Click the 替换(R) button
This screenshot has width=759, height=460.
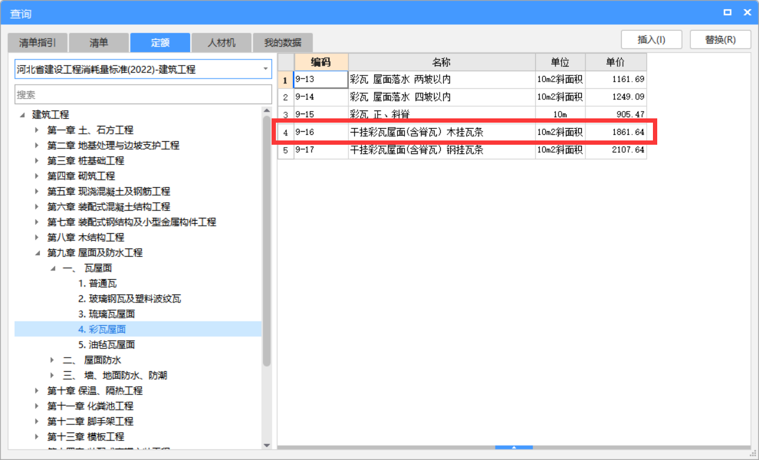click(720, 40)
